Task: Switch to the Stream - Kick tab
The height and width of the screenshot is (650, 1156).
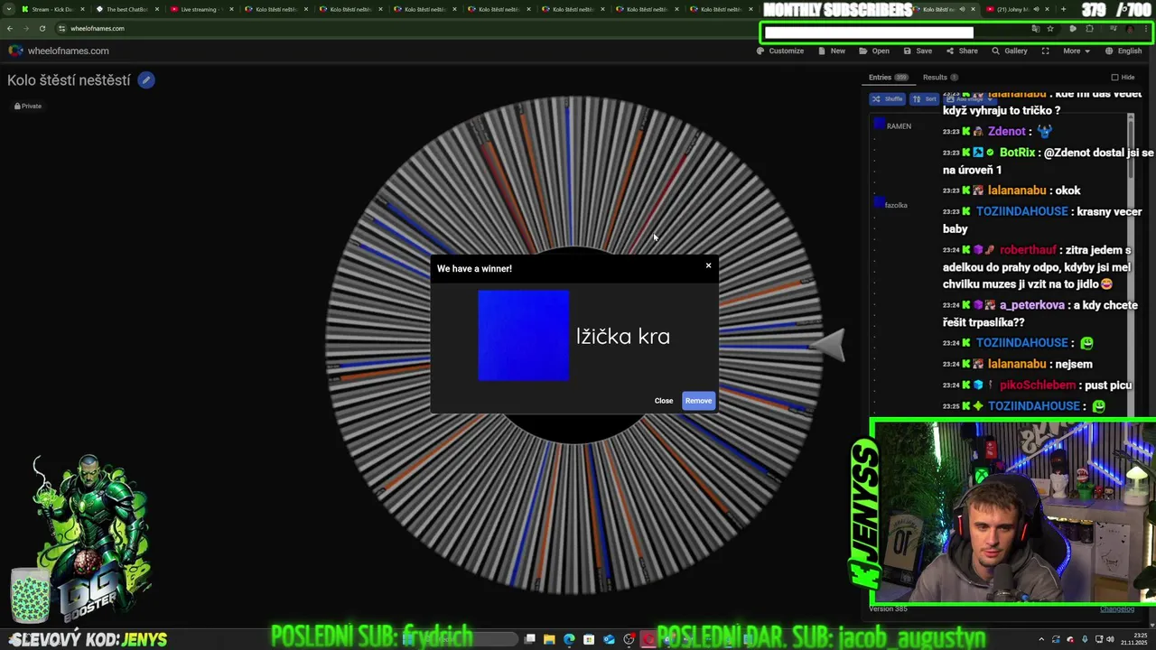Action: click(x=52, y=9)
